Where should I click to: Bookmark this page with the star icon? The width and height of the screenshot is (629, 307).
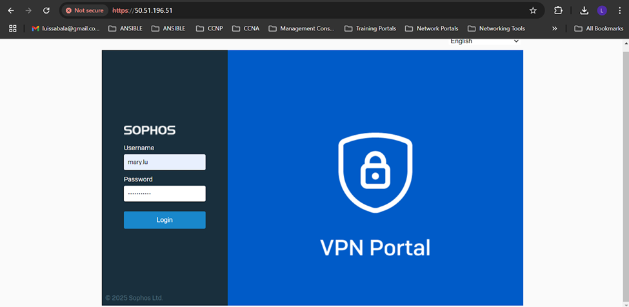(x=533, y=11)
